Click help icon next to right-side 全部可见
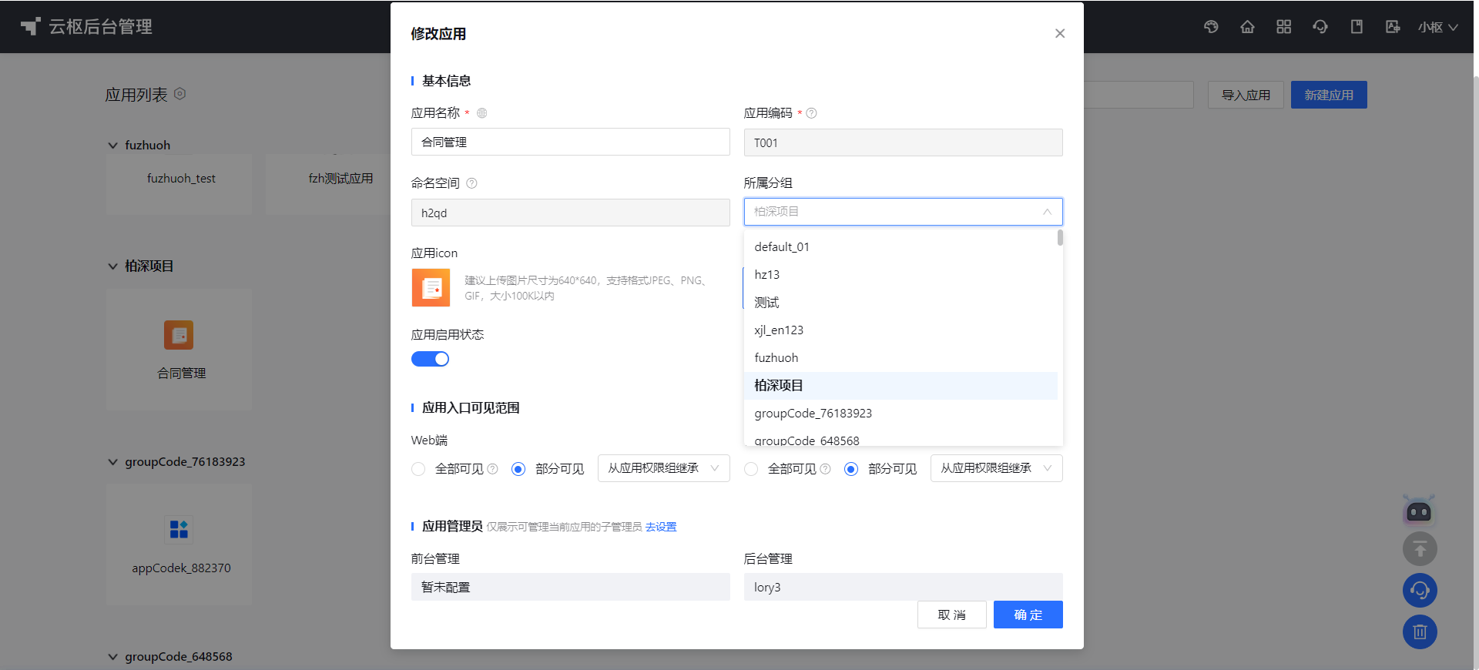The image size is (1479, 670). [x=826, y=469]
